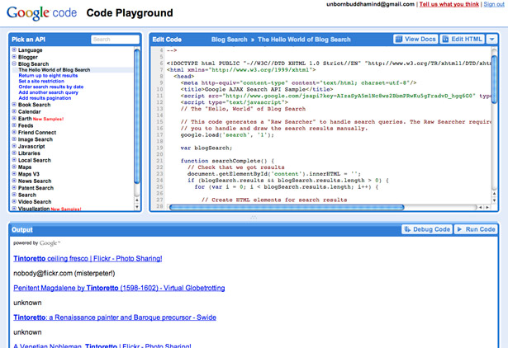
Task: Click the Sign out link
Action: tap(494, 4)
